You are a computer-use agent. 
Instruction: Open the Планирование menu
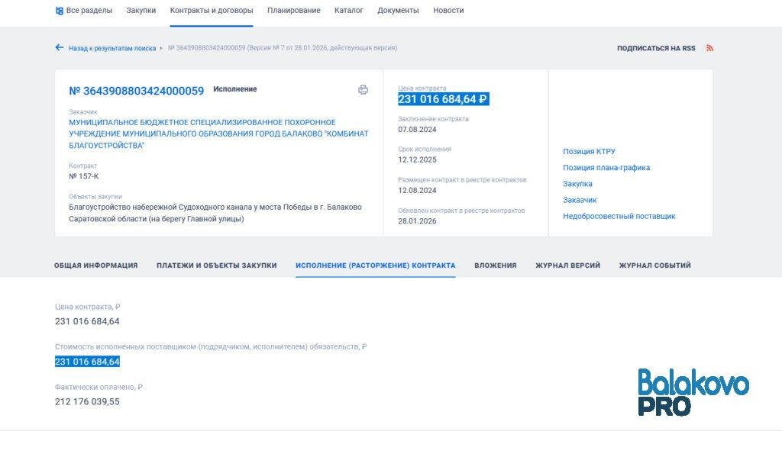click(294, 10)
